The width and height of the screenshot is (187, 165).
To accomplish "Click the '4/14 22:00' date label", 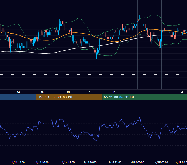I will (x=115, y=162).
